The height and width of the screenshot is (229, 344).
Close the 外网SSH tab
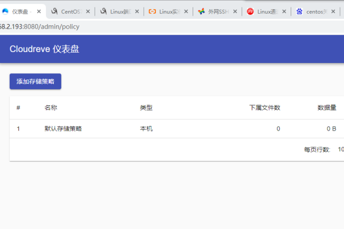(235, 11)
